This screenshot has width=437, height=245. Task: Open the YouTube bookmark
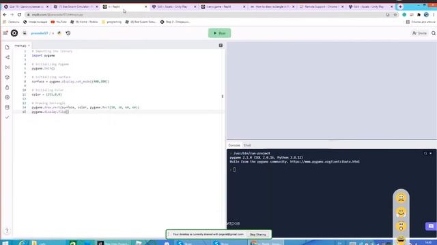[x=59, y=22]
